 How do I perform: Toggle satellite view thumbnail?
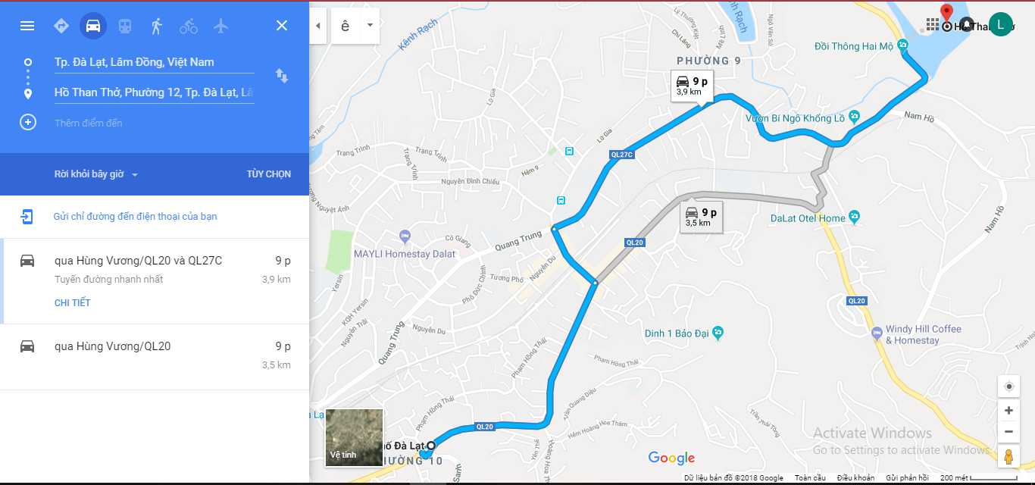(x=354, y=437)
